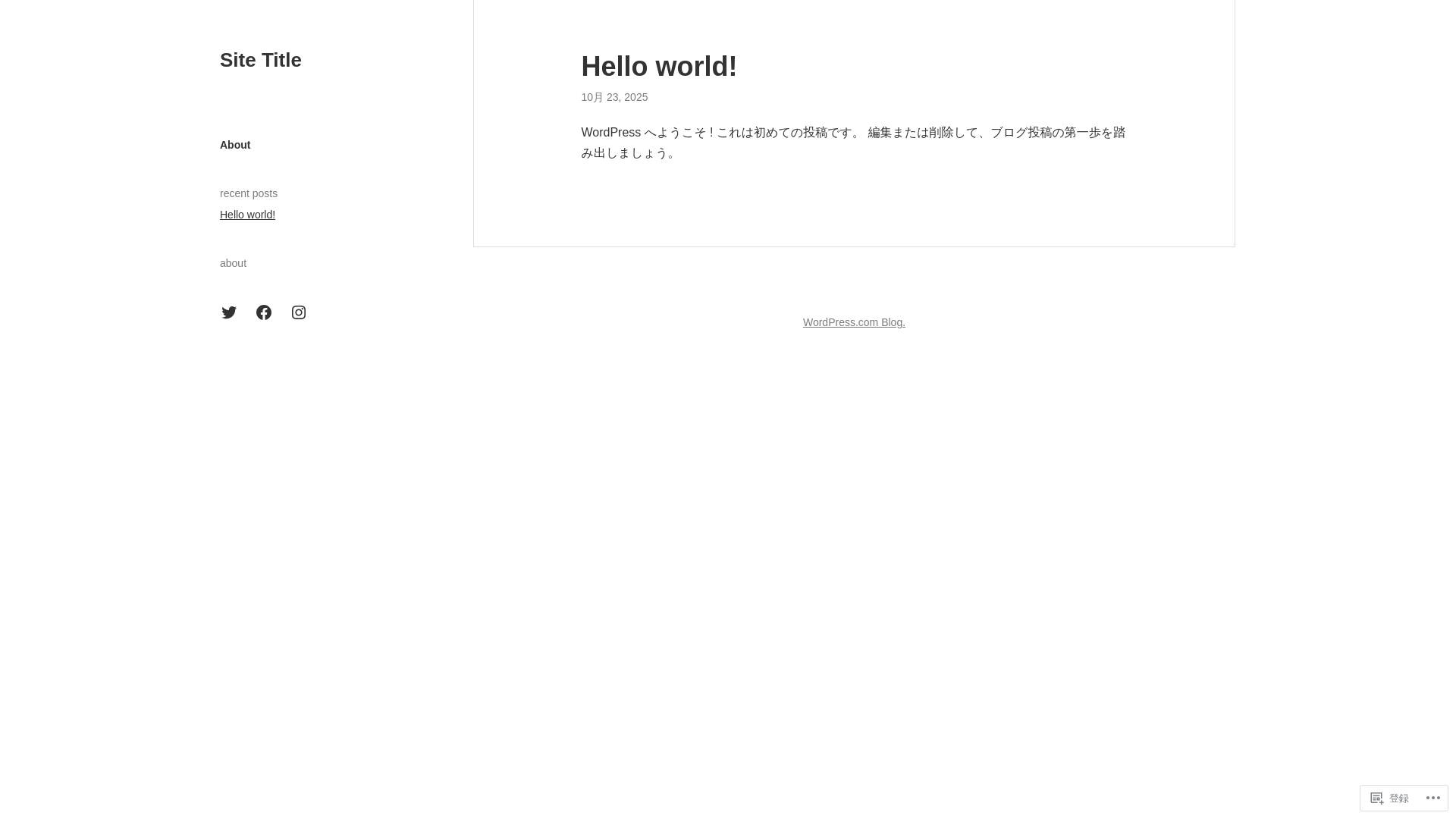Open the three-dot more options menu
Viewport: 1456px width, 819px height.
[1432, 798]
